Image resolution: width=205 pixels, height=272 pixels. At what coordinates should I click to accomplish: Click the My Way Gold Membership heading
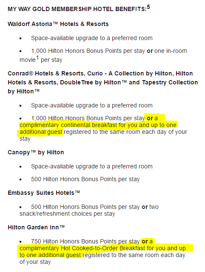pyautogui.click(x=79, y=9)
